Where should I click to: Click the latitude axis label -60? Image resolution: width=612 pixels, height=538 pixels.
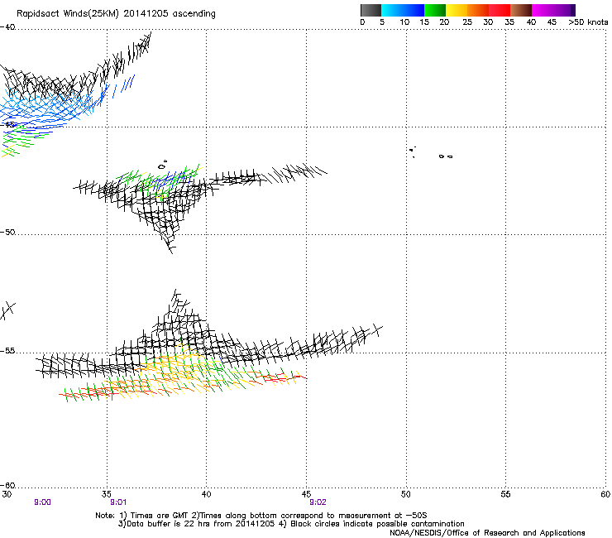tap(7, 486)
